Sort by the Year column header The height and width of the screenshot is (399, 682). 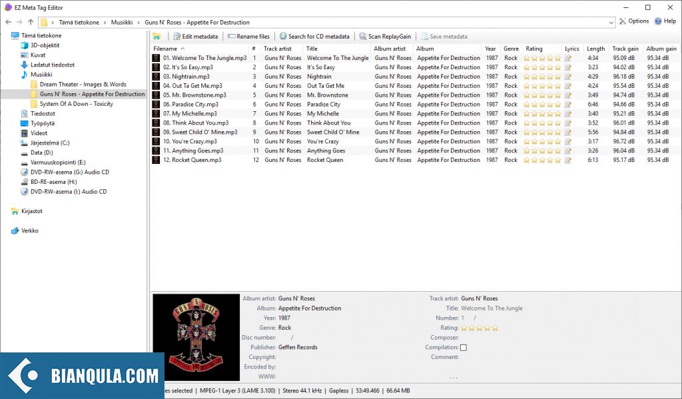click(x=491, y=49)
